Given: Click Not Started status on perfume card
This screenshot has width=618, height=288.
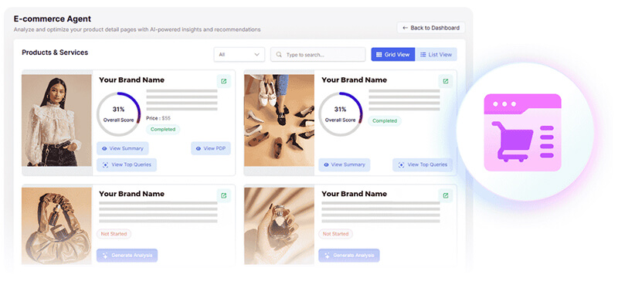Looking at the screenshot, I should pos(336,234).
